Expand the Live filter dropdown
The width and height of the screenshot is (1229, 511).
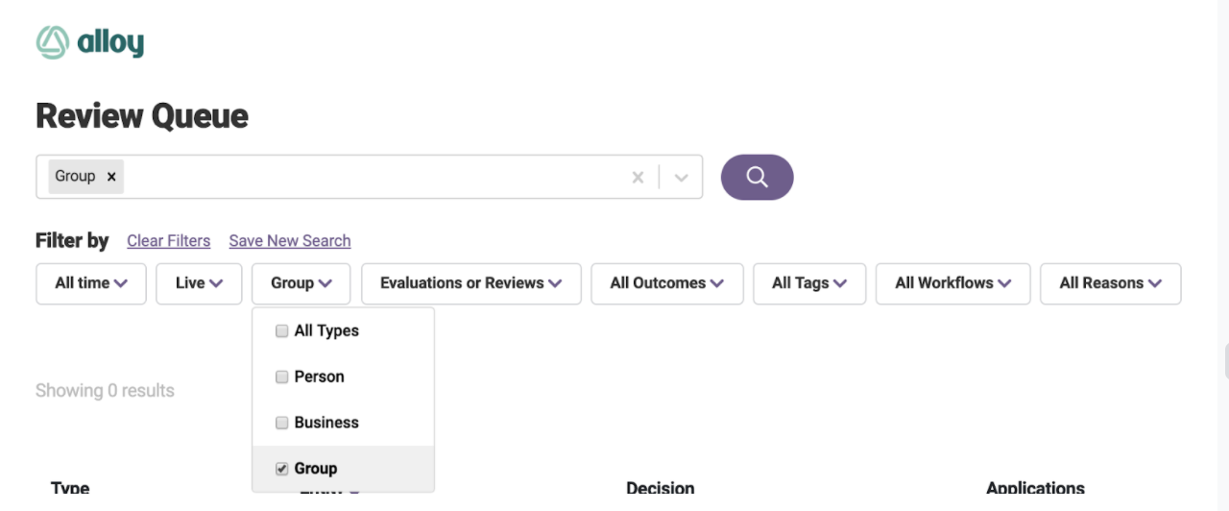pos(199,283)
